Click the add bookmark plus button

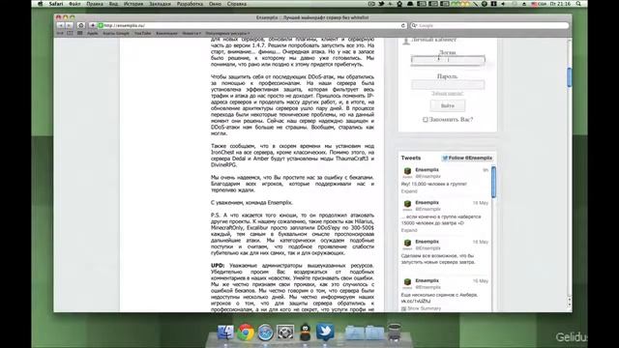(93, 25)
